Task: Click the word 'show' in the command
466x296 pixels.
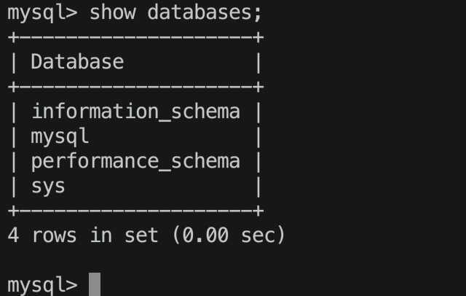Action: (113, 12)
